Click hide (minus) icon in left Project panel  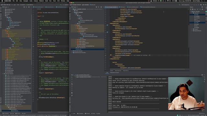click(31, 7)
